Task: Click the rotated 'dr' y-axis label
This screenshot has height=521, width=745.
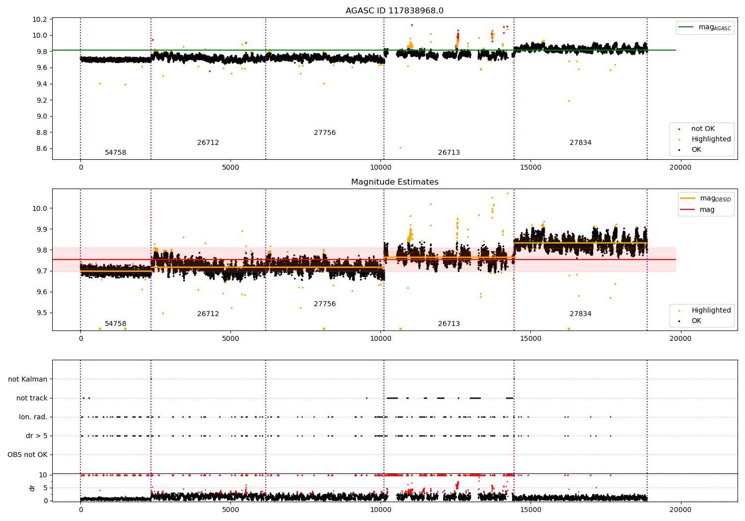Action: [x=32, y=488]
